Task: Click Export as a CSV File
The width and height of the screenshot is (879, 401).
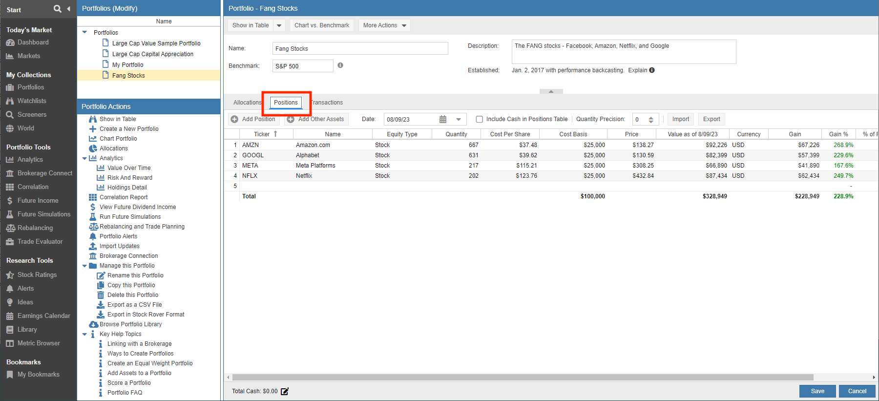Action: click(134, 305)
